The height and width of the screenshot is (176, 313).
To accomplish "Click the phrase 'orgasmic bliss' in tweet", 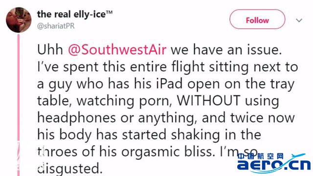I will click(x=166, y=152).
